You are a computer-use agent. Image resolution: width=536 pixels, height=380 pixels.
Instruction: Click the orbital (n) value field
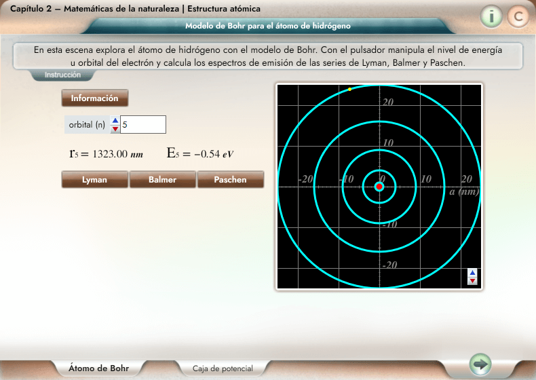click(x=143, y=124)
